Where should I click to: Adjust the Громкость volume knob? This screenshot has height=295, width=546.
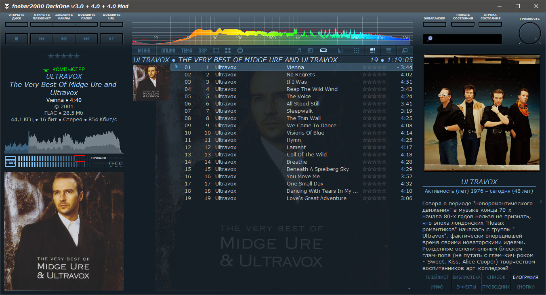[x=529, y=34]
